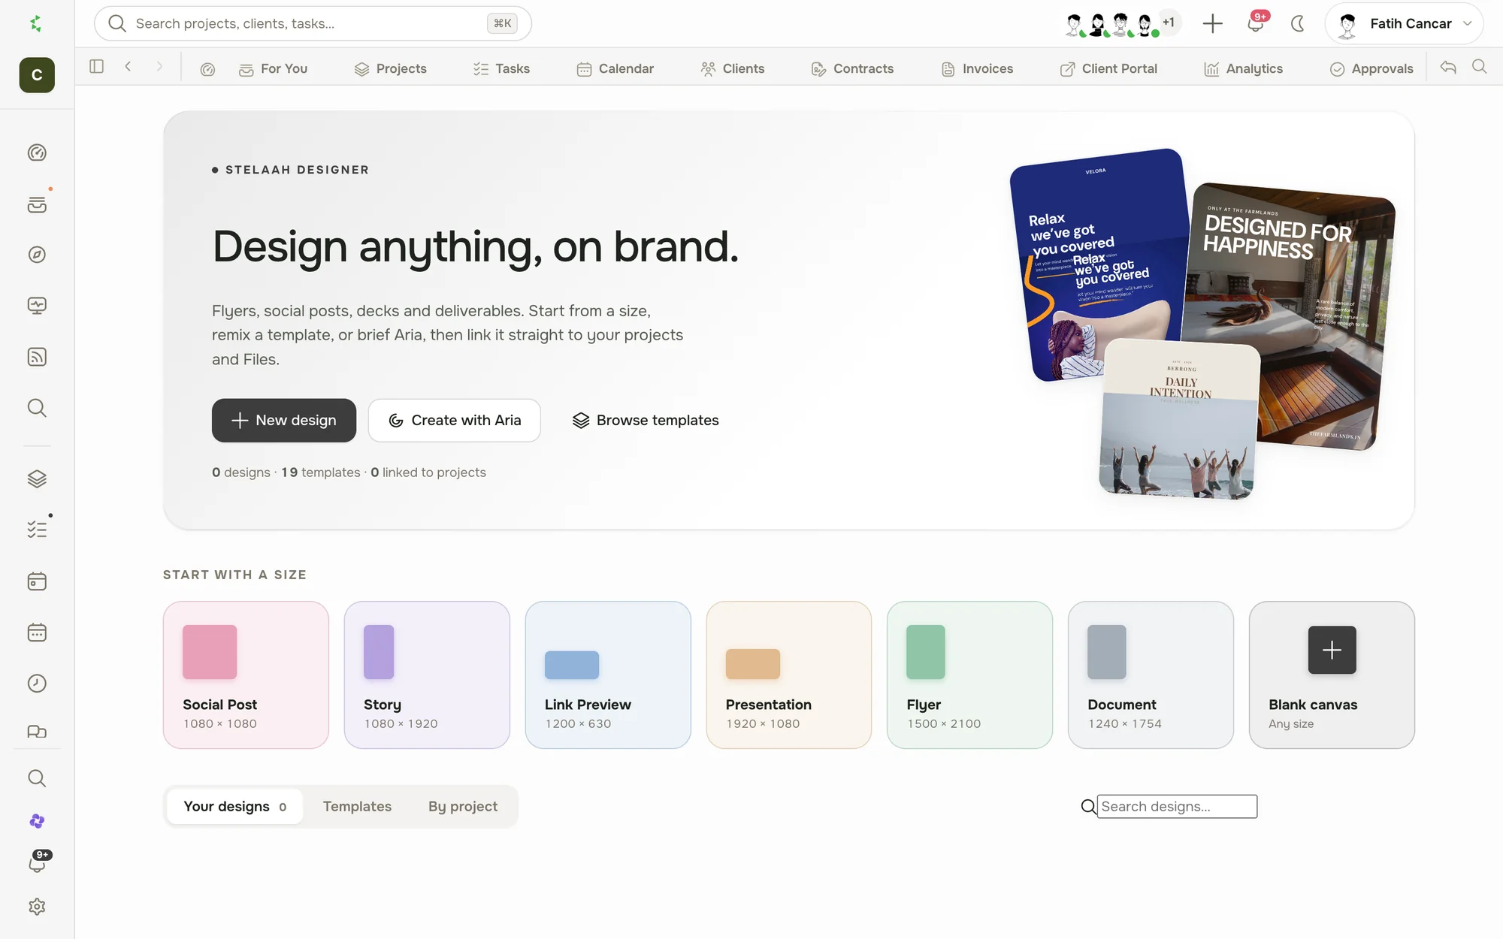This screenshot has height=939, width=1503.
Task: Open purple Aria assistant icon in sidebar
Action: coord(37,821)
